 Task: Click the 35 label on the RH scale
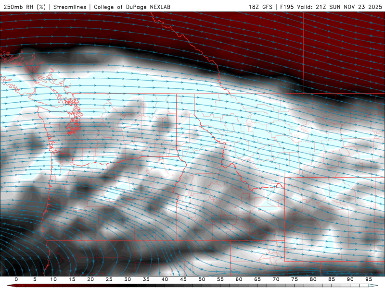pos(146,279)
